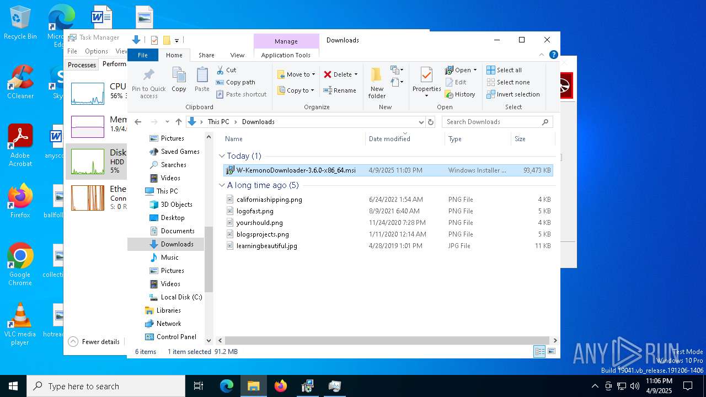
Task: Refresh the Downloads folder
Action: 431,122
